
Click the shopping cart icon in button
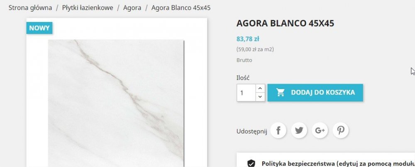(x=280, y=92)
